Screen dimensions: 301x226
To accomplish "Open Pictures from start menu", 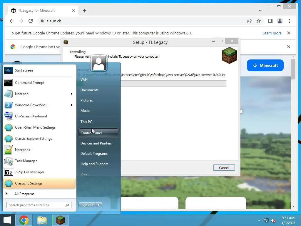I will 98,100.
